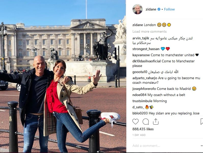Open the more options dots icon
The width and height of the screenshot is (203, 153).
pyautogui.click(x=202, y=146)
